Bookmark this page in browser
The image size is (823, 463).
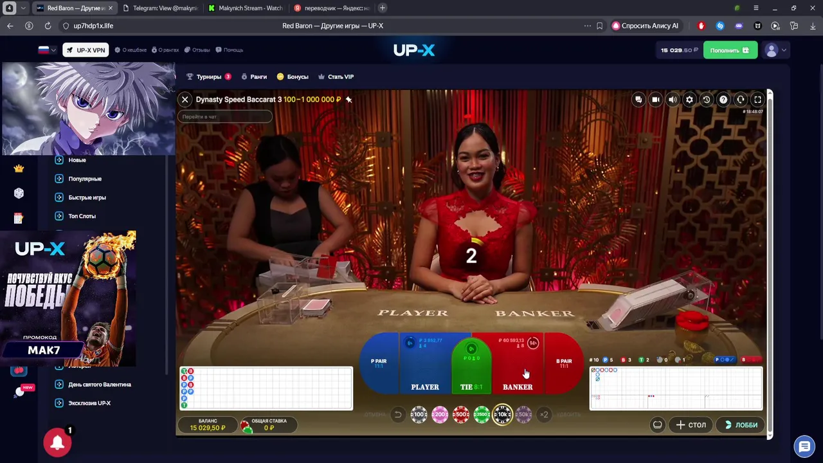pos(599,26)
